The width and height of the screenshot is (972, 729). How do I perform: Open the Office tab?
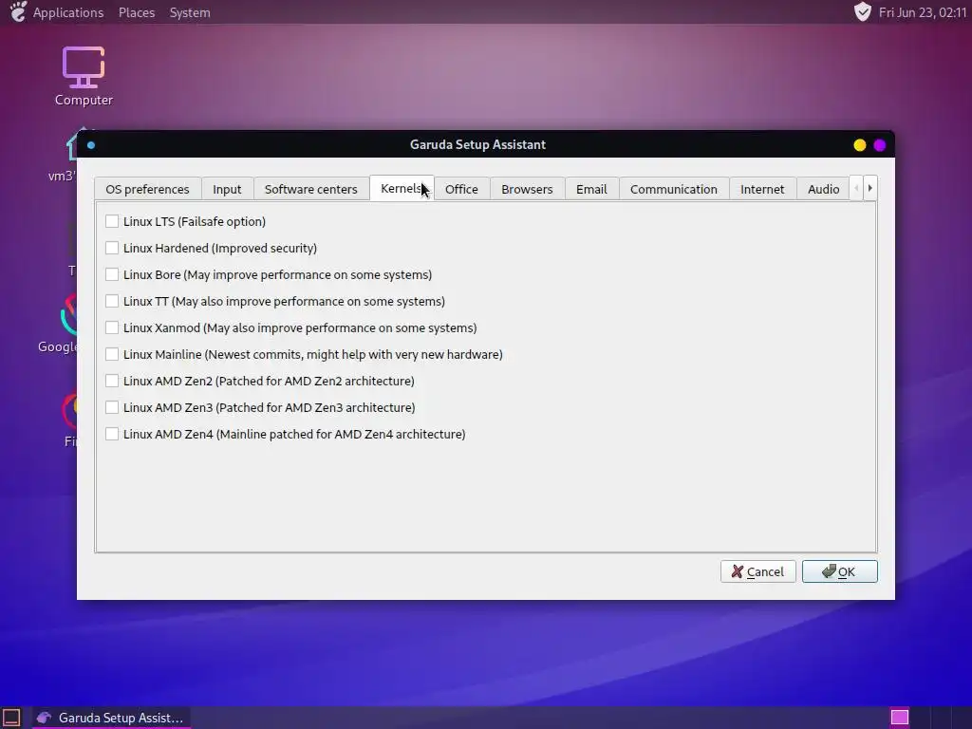(x=462, y=189)
